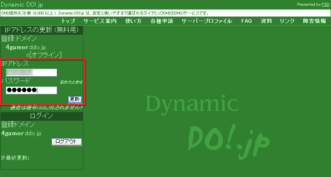The height and width of the screenshot is (177, 331).
Task: Click the 資料 navigation item
Action: coord(266,21)
